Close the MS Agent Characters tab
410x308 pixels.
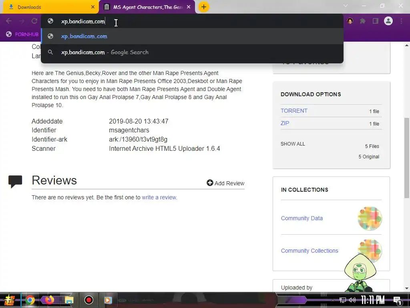pyautogui.click(x=189, y=7)
